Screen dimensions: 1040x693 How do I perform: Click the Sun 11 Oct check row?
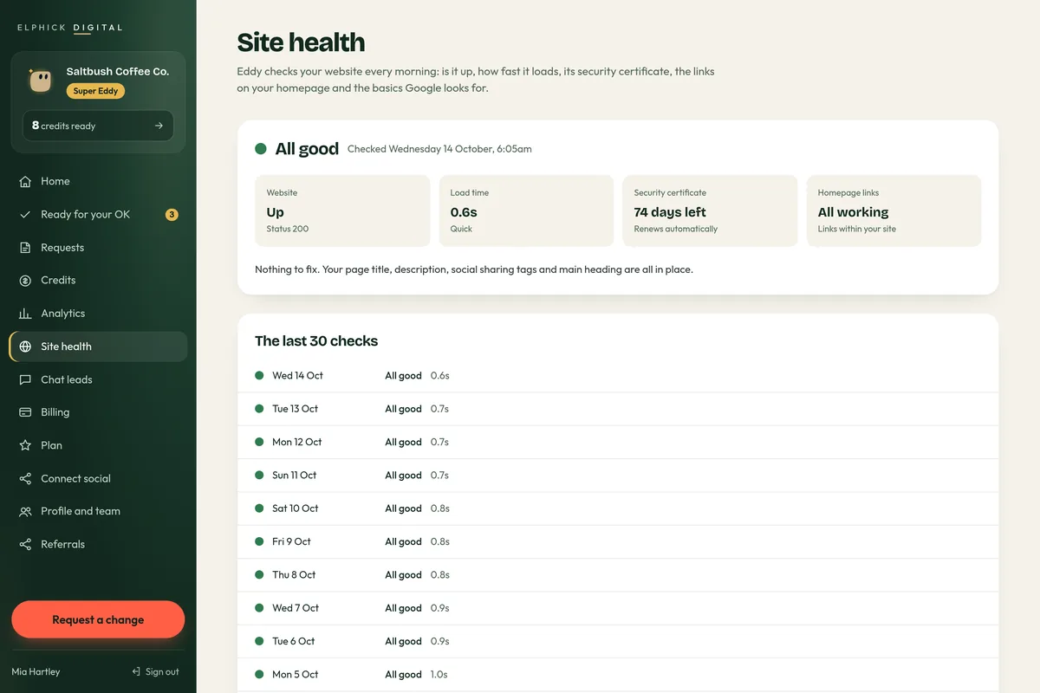618,476
